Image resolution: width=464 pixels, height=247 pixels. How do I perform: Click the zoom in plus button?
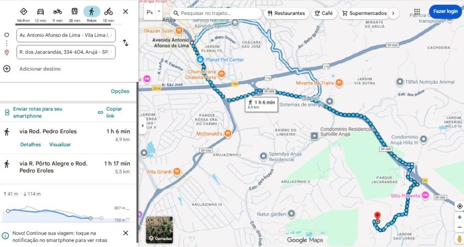(459, 217)
